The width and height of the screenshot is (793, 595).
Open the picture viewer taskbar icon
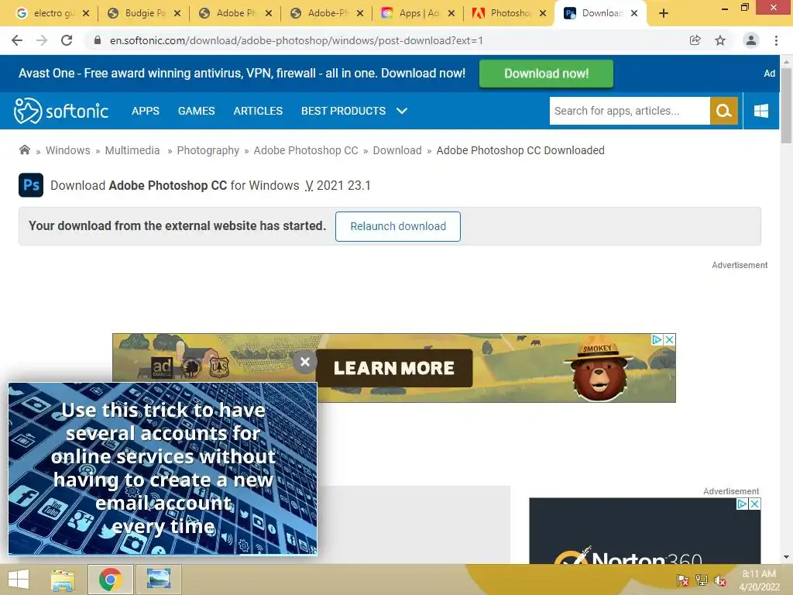tap(159, 580)
